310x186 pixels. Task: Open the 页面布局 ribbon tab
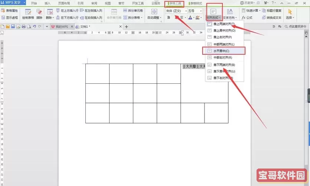point(64,3)
